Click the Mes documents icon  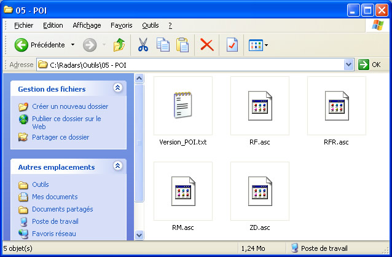pyautogui.click(x=23, y=197)
